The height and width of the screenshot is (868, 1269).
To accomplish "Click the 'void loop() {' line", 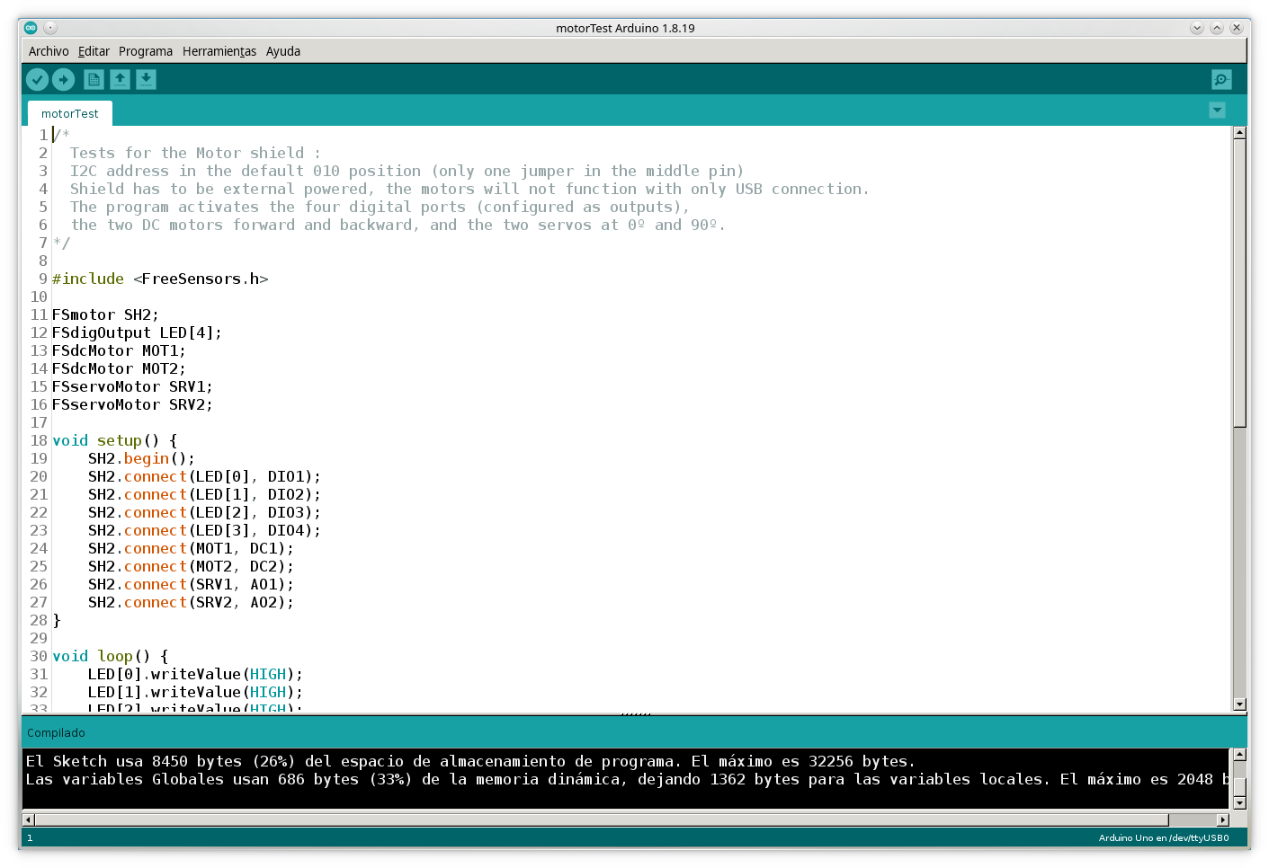I will [110, 656].
